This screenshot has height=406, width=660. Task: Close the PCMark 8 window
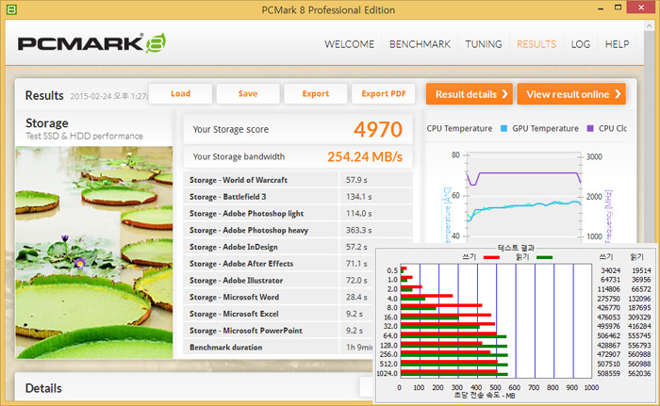[x=641, y=8]
